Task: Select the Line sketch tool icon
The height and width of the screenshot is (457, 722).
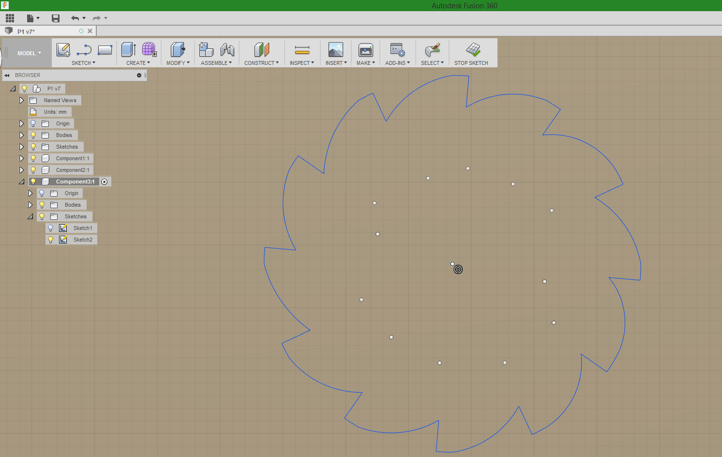Action: tap(84, 49)
